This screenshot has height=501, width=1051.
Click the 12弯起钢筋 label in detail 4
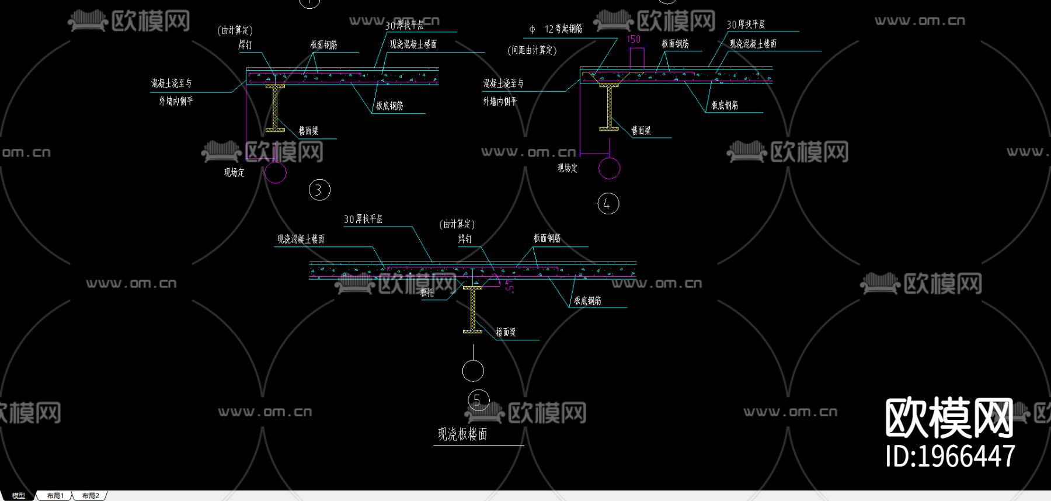pos(563,29)
